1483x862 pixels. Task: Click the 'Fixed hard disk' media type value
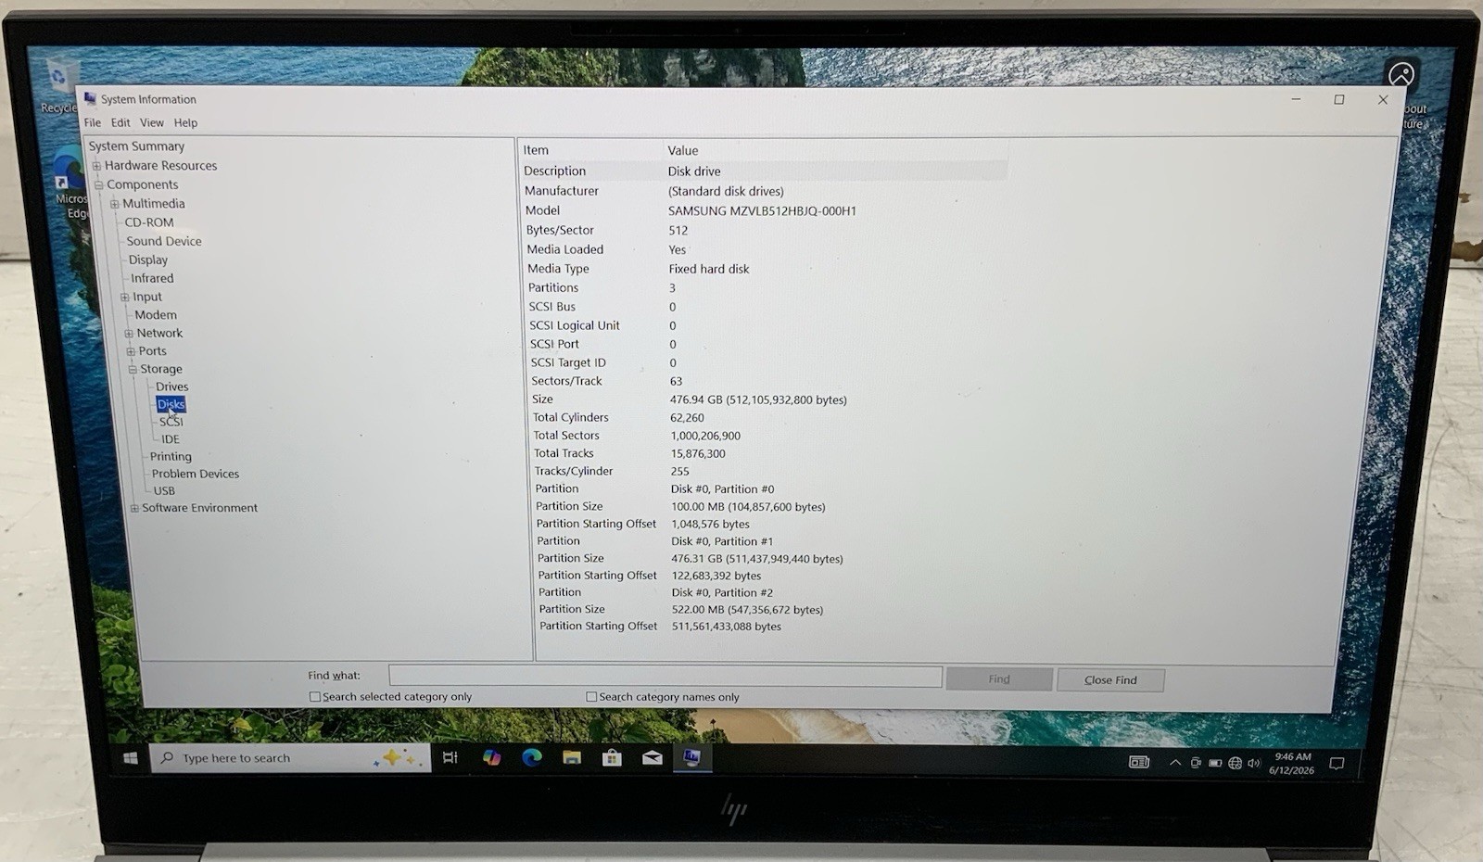(x=709, y=269)
